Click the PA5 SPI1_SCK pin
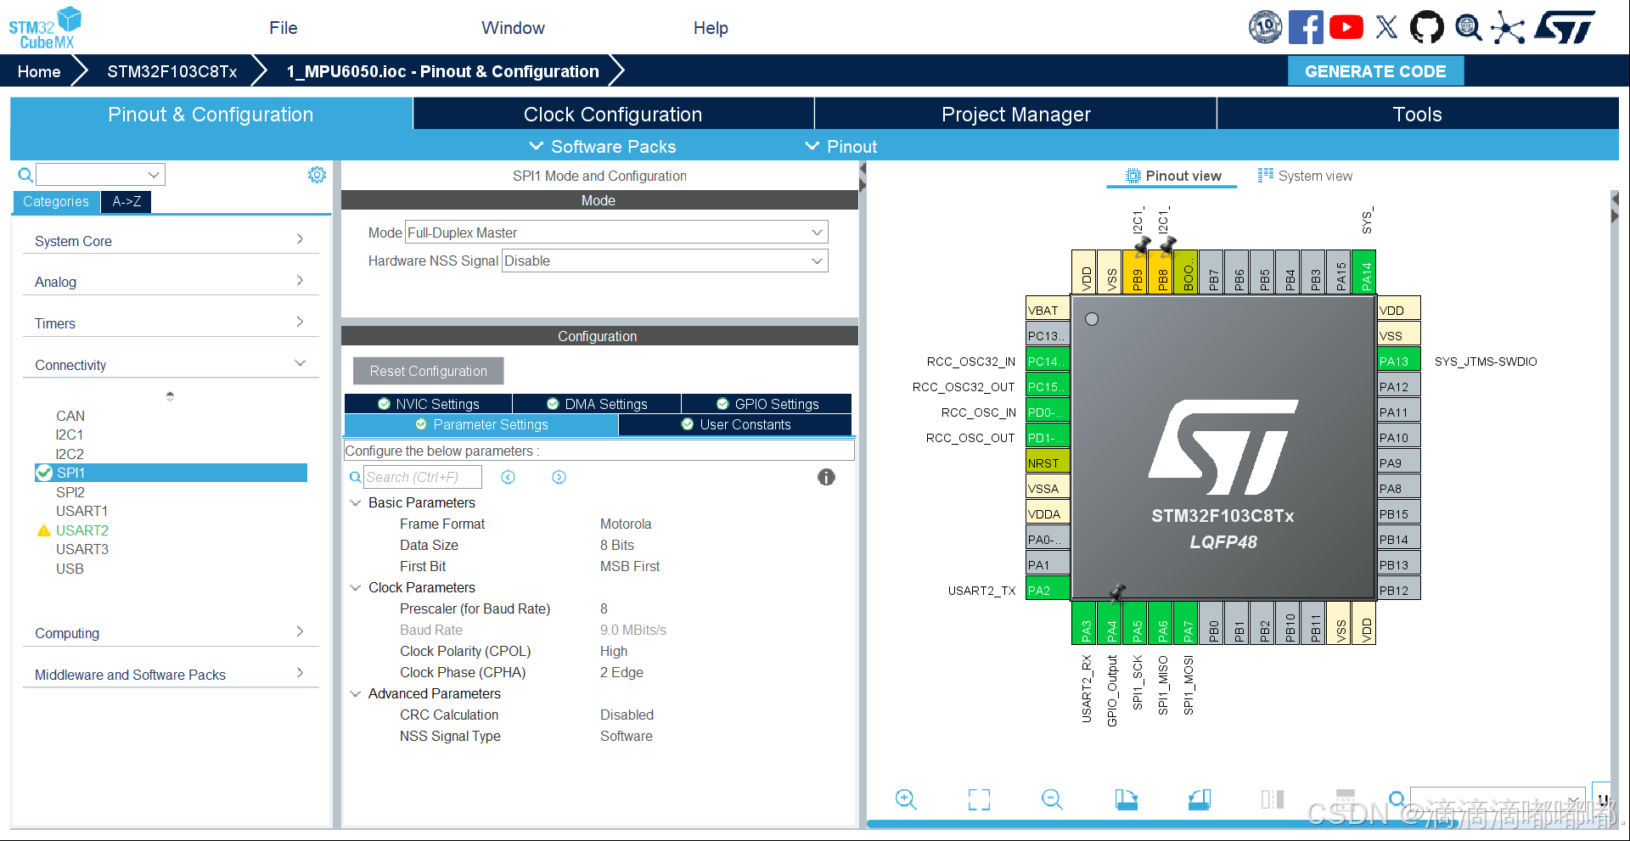The height and width of the screenshot is (841, 1630). pos(1135,623)
